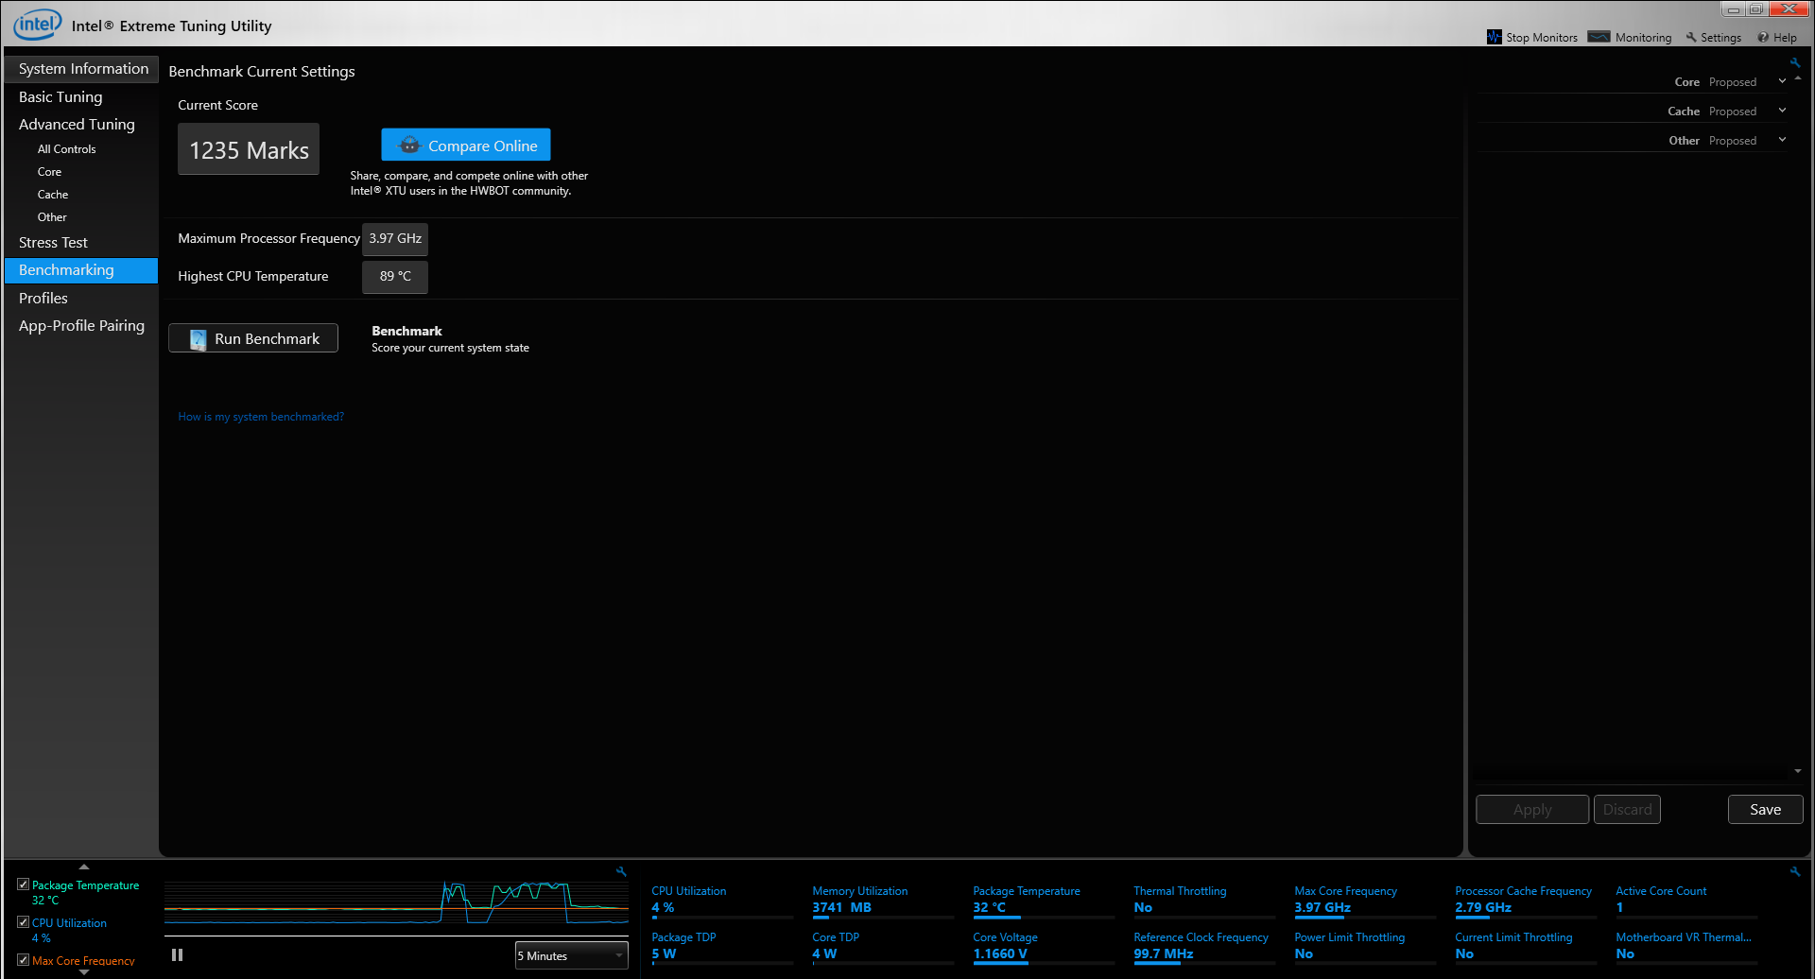Click the 3.97 GHz maximum frequency value
Image resolution: width=1815 pixels, height=979 pixels.
pos(395,239)
